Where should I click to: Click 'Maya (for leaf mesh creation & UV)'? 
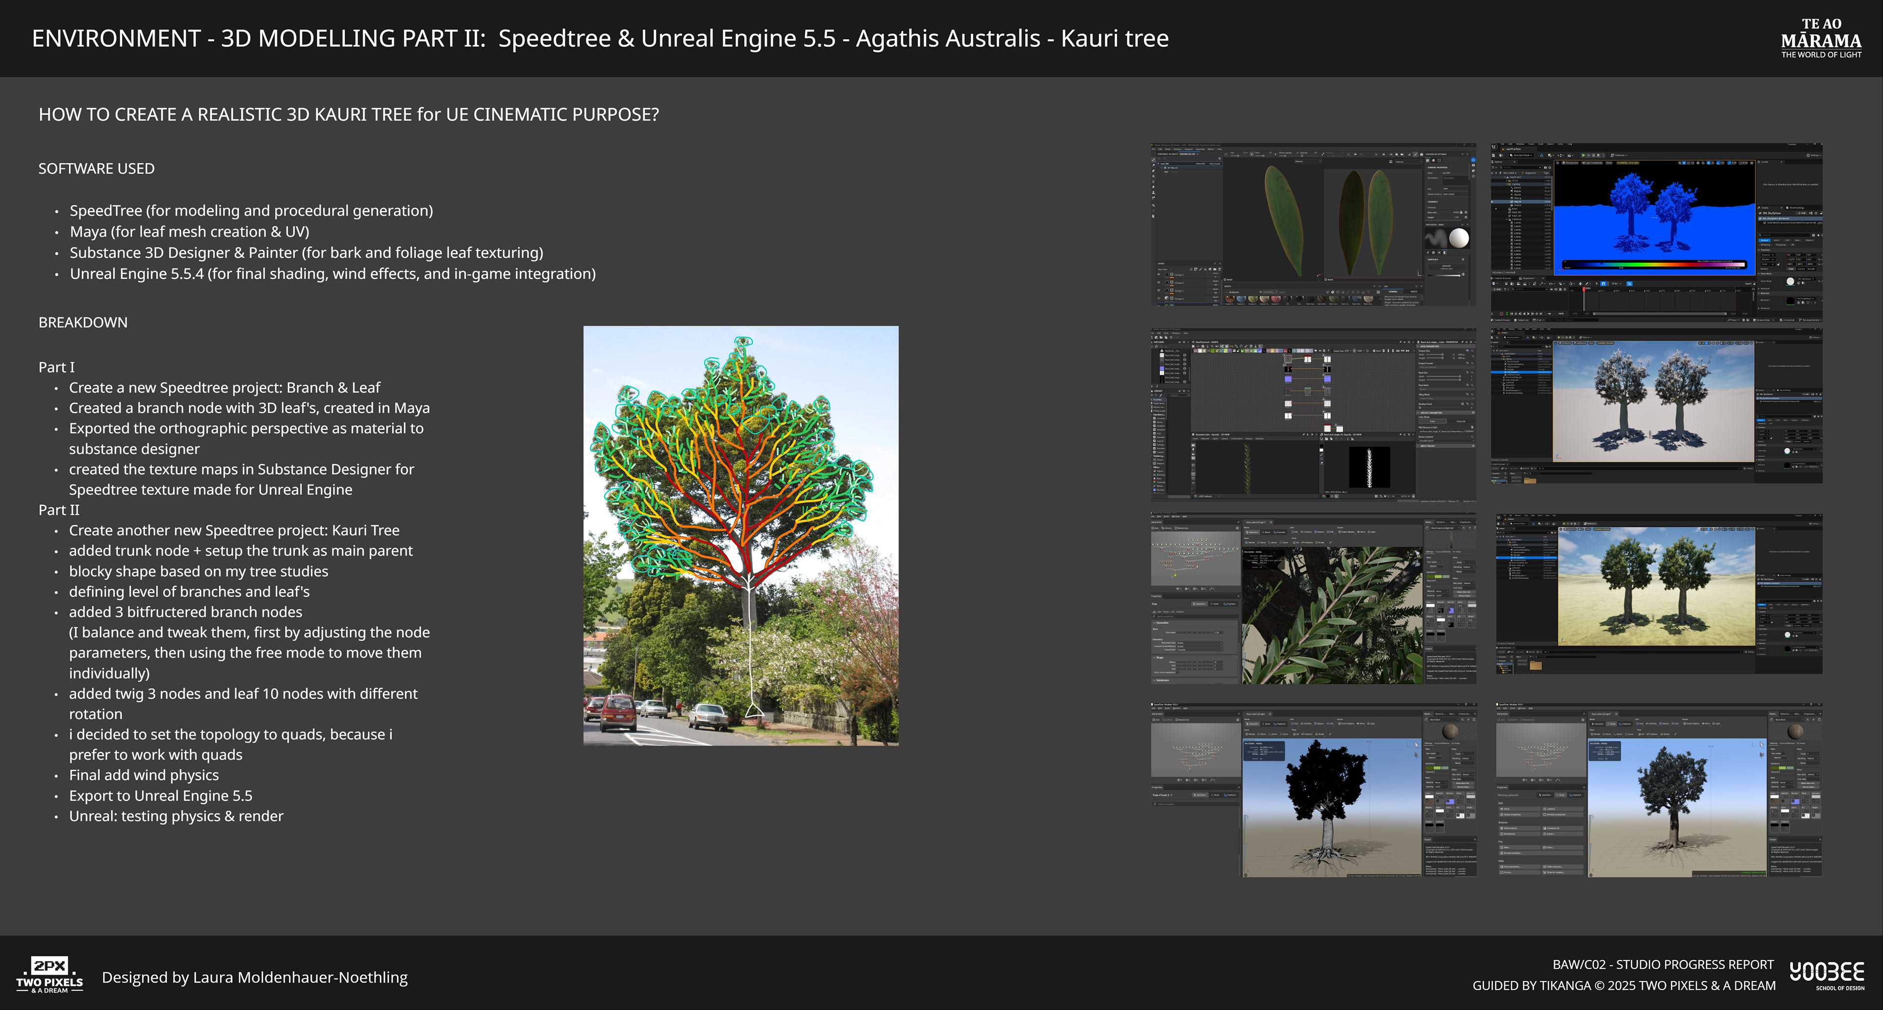(189, 231)
